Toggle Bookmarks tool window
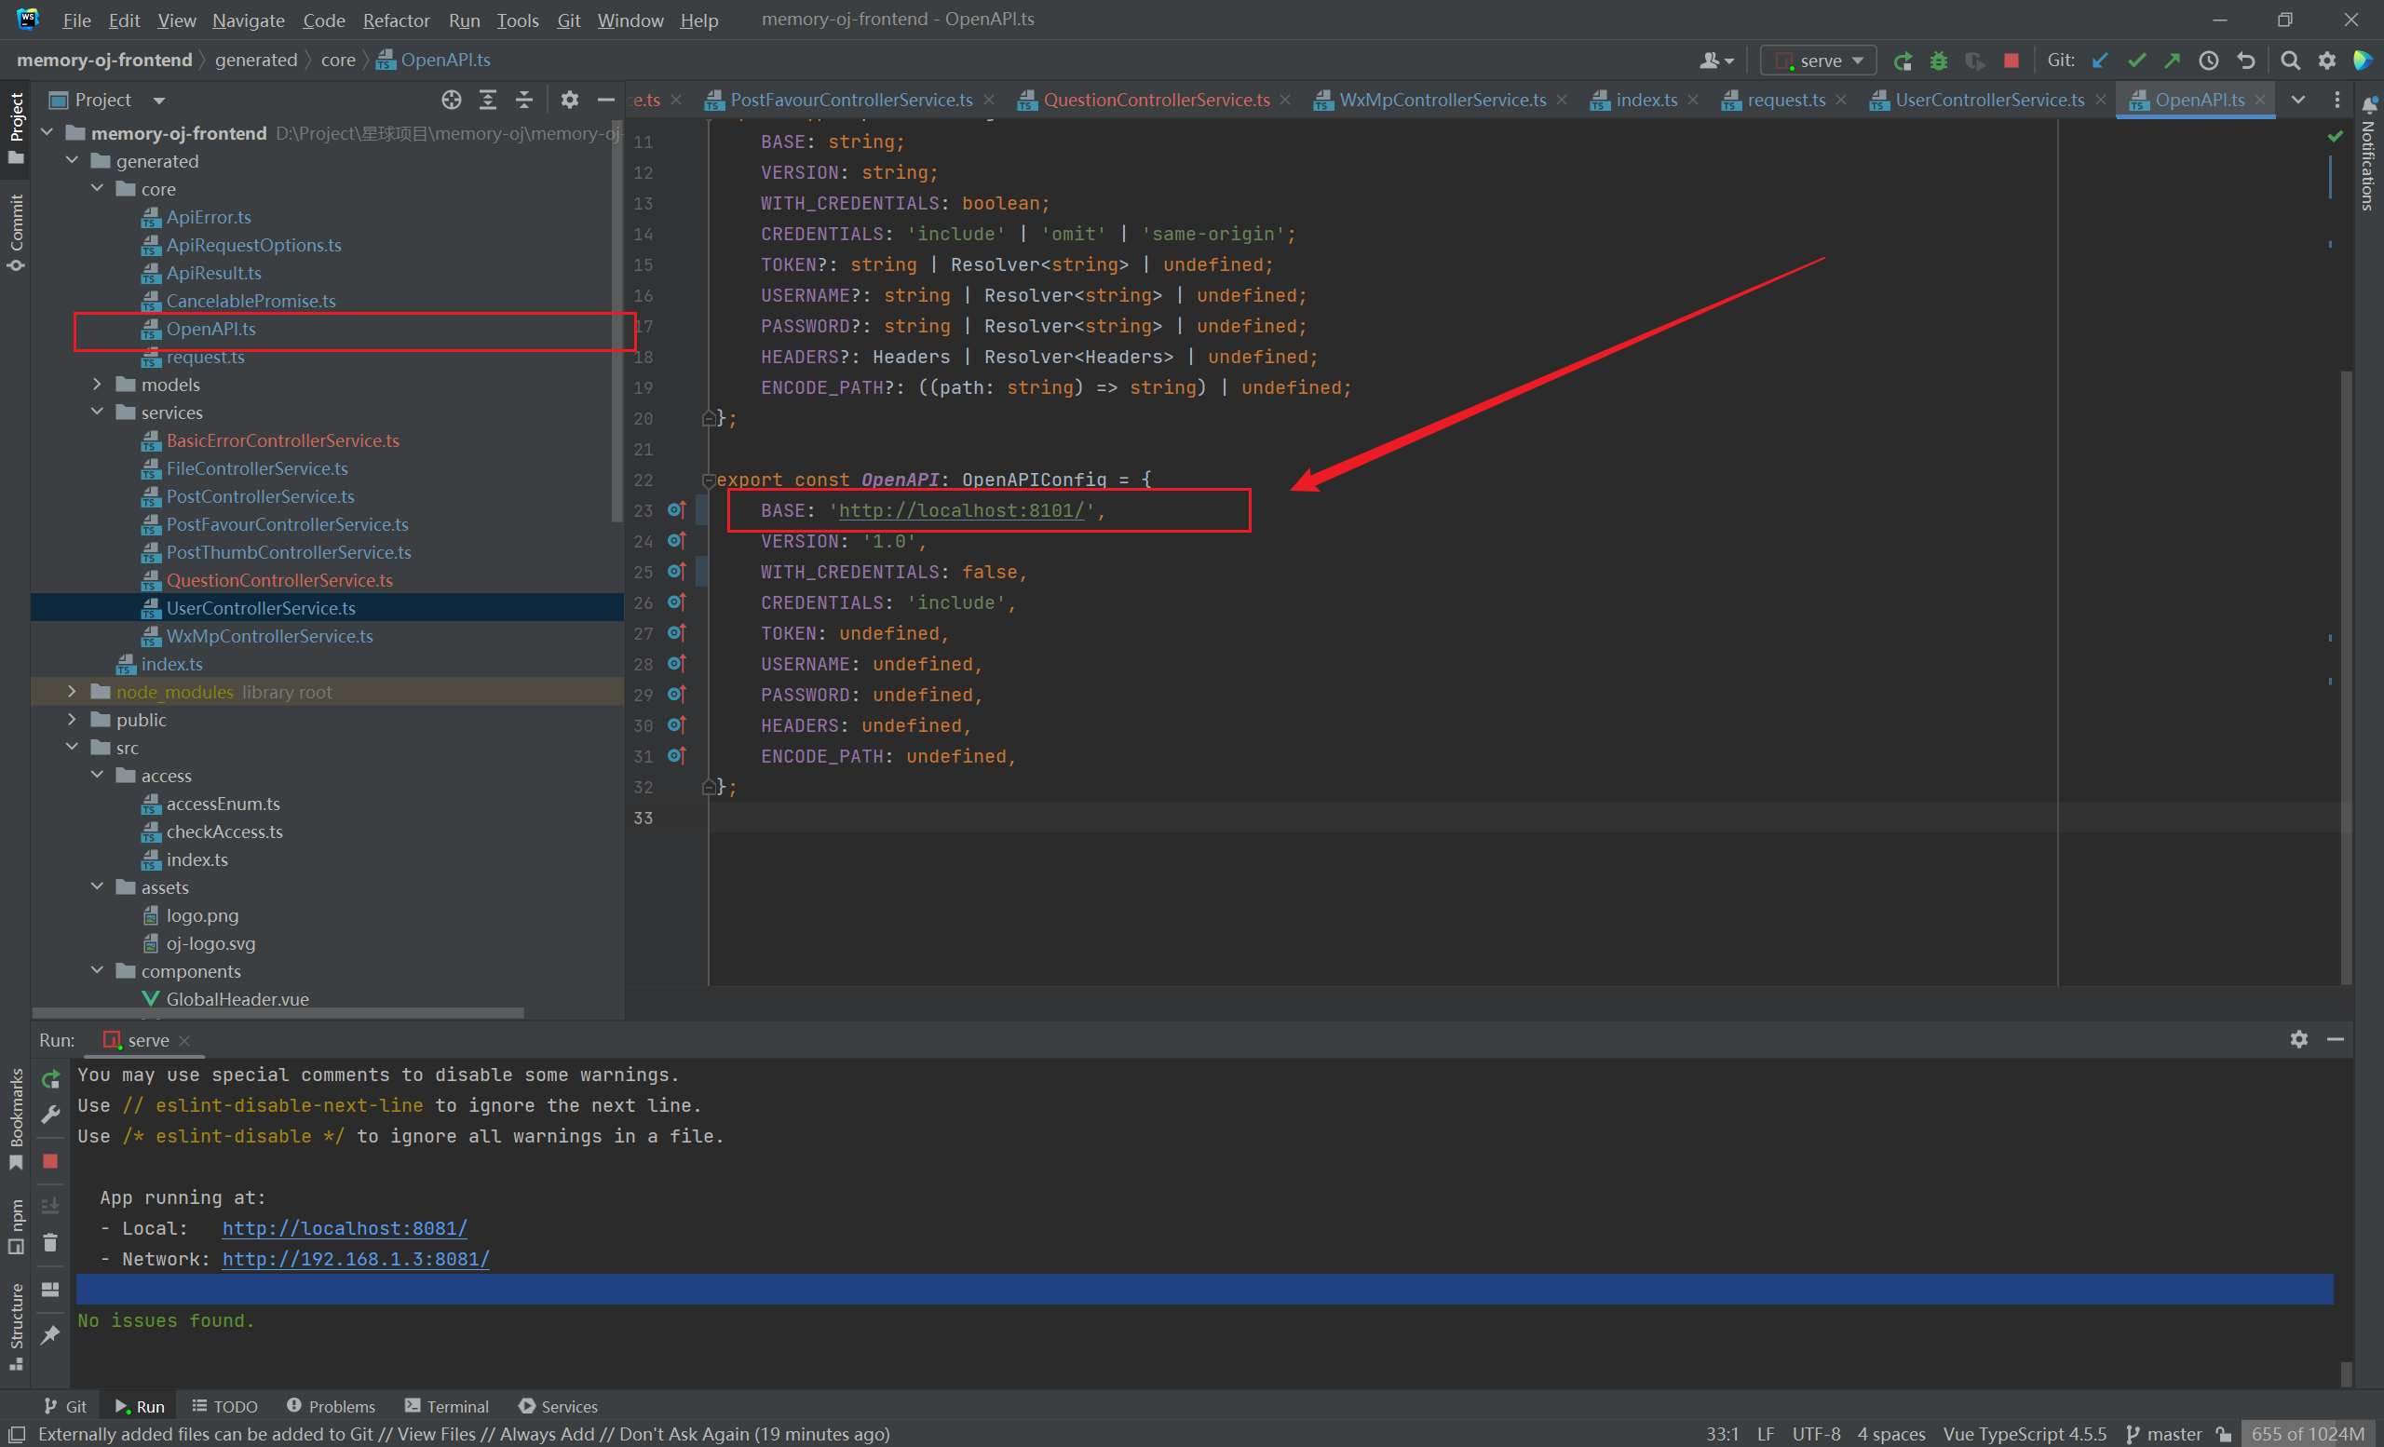Viewport: 2384px width, 1447px height. (16, 1118)
